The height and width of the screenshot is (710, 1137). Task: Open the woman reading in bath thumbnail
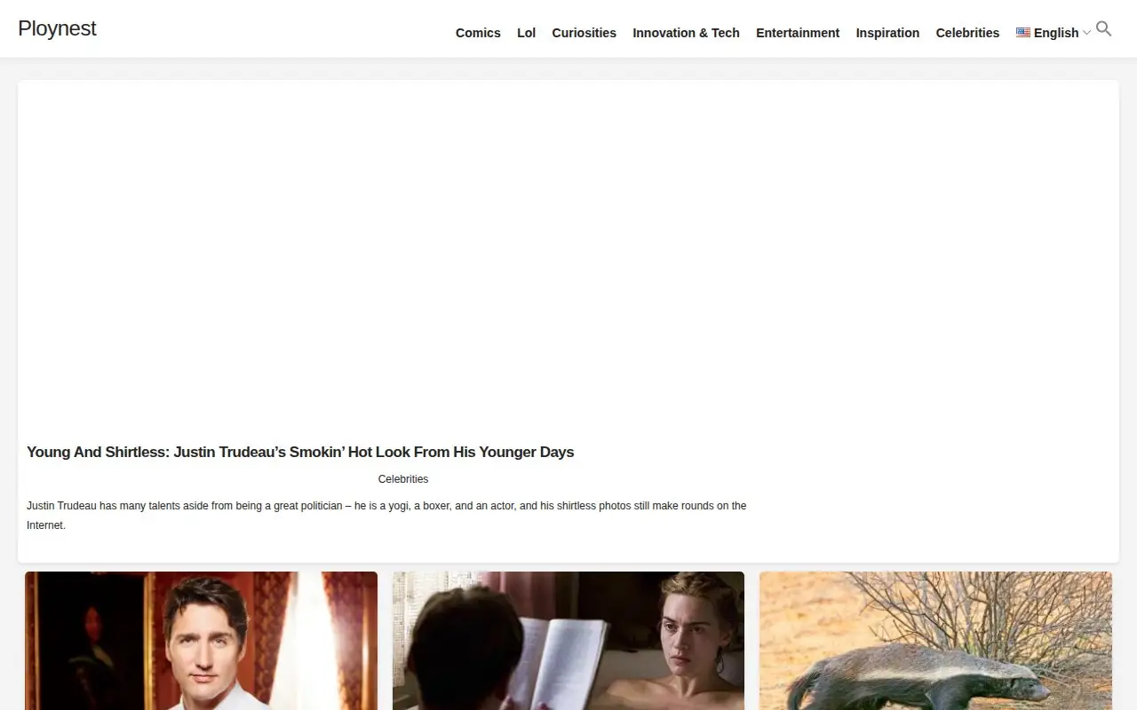pos(568,641)
